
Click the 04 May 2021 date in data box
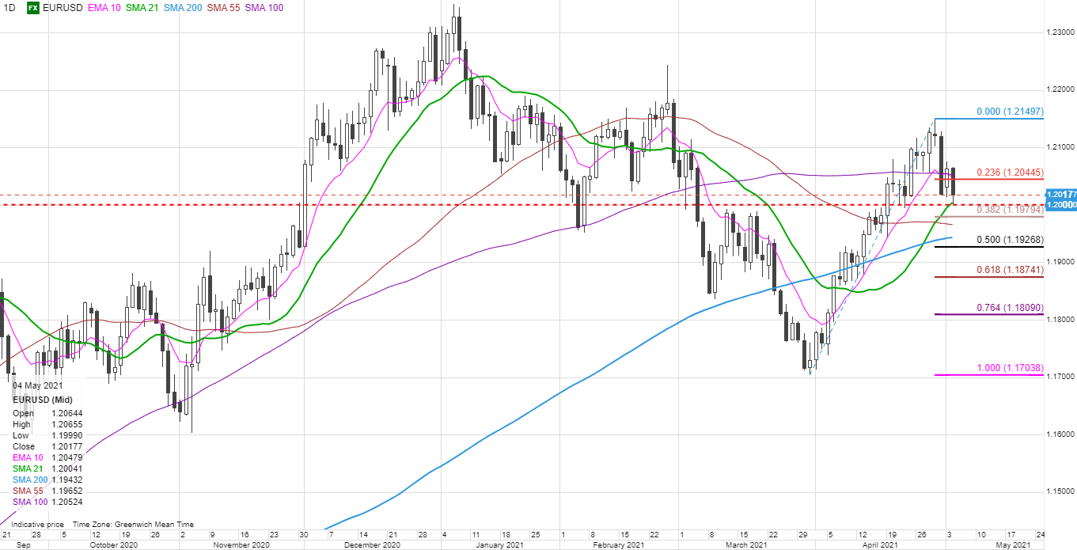coord(36,385)
